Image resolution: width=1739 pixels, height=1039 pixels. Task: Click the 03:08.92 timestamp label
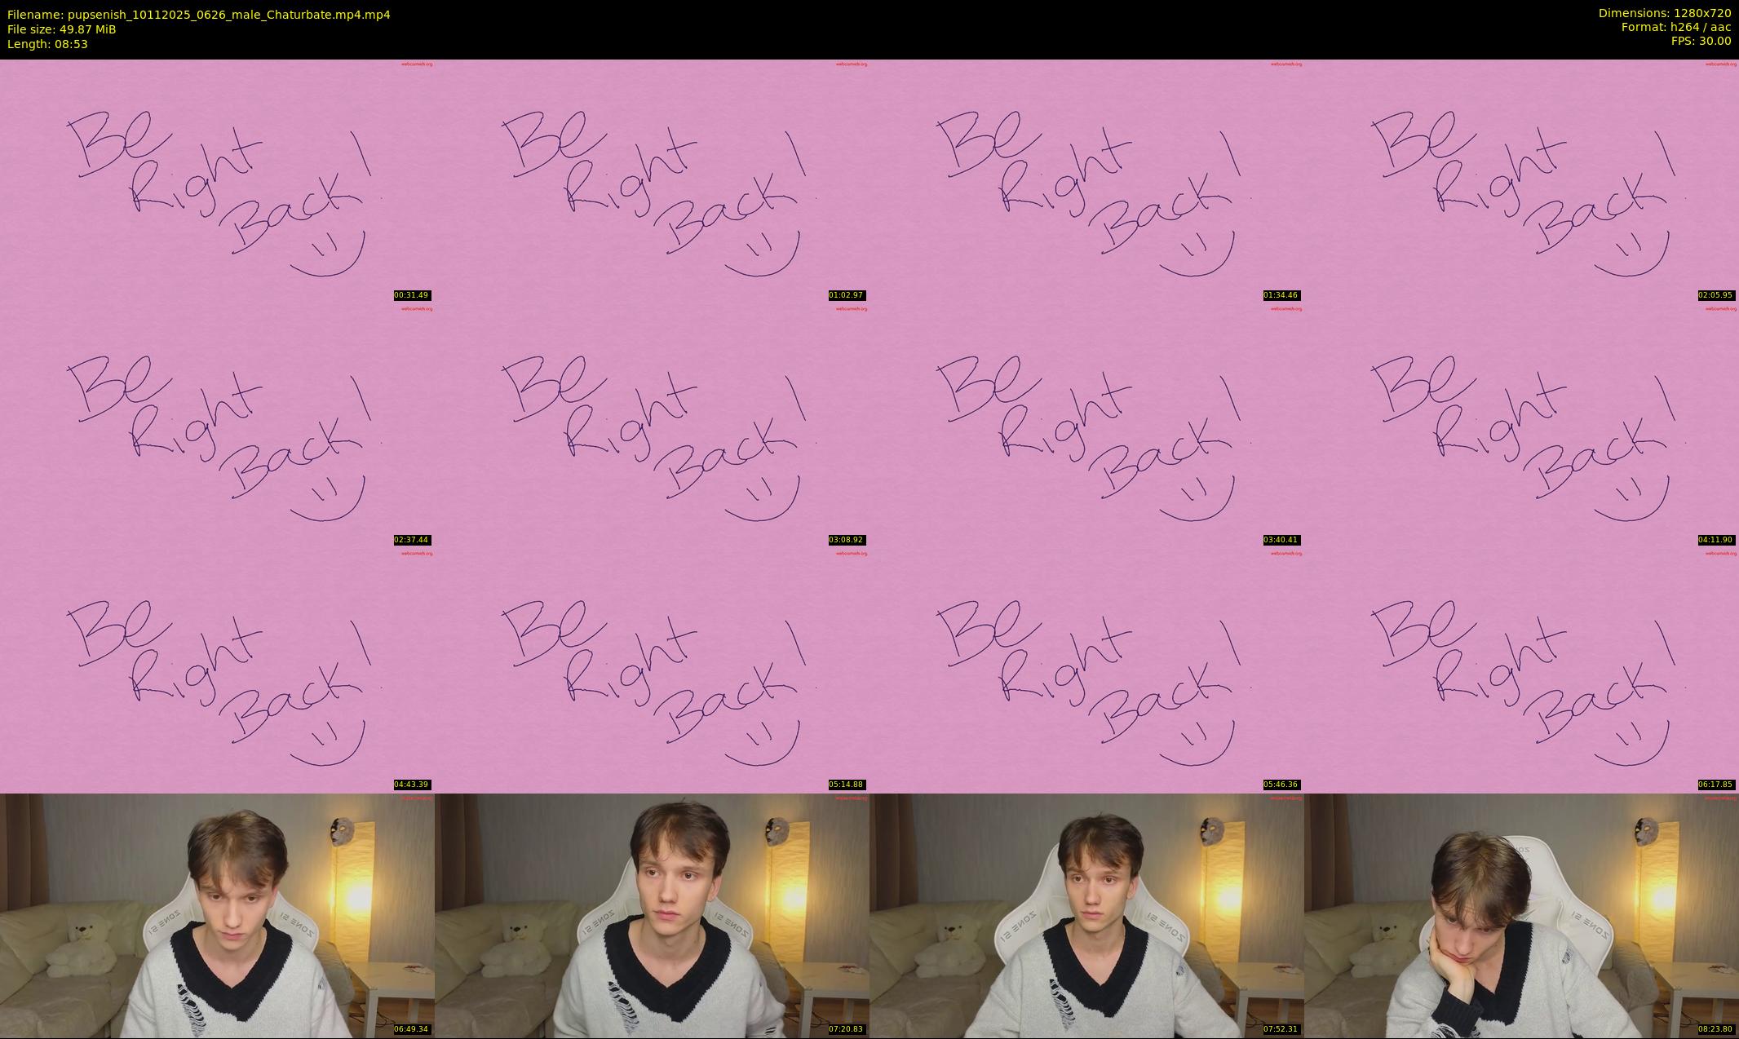(x=846, y=540)
